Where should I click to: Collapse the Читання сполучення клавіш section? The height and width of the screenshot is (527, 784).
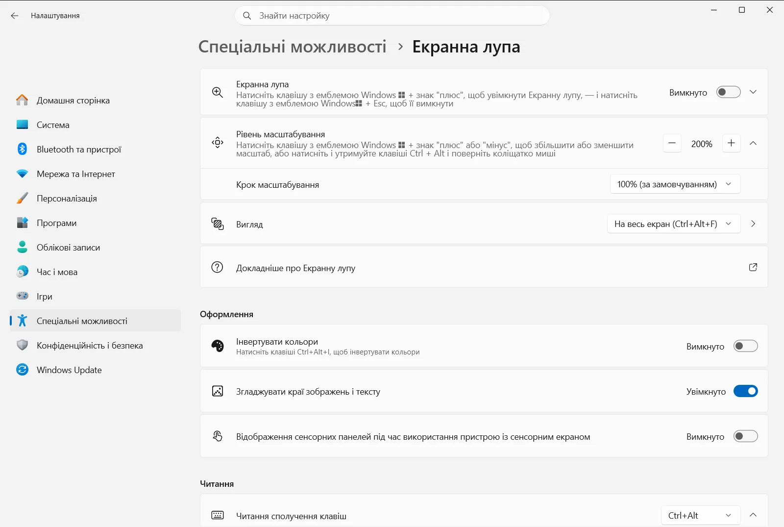click(x=753, y=515)
